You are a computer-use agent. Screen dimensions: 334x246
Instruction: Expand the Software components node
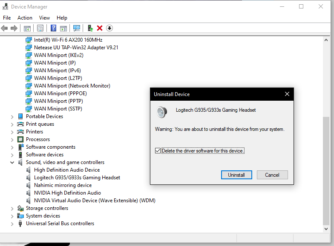point(12,147)
